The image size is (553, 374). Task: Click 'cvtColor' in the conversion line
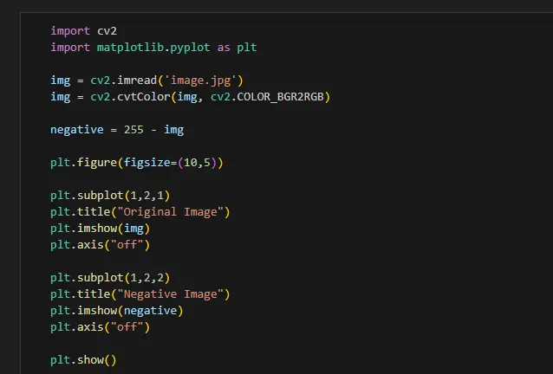coord(144,97)
